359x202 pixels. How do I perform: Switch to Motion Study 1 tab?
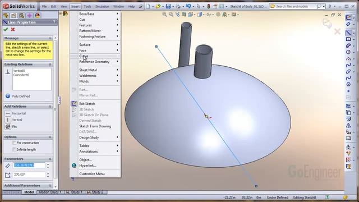click(x=50, y=192)
